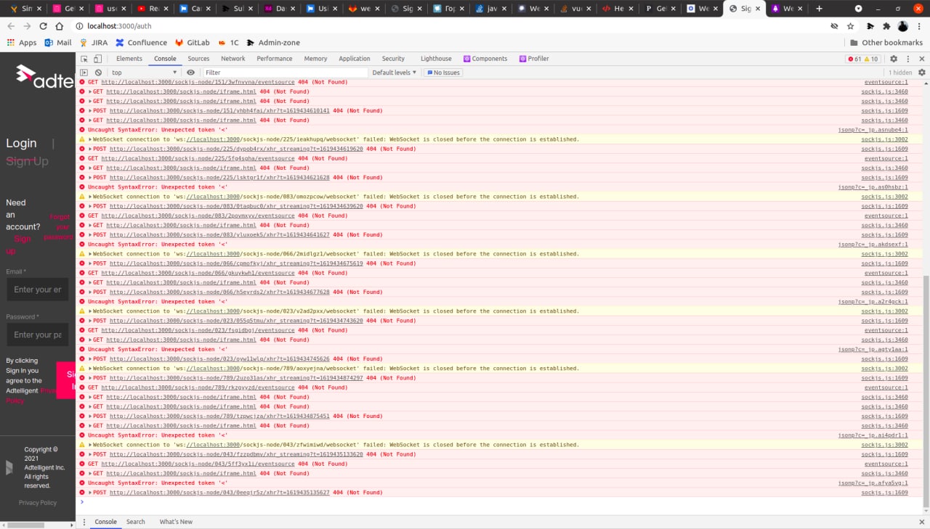This screenshot has height=529, width=930.
Task: Open the Privacy Policy footer link
Action: pos(38,503)
